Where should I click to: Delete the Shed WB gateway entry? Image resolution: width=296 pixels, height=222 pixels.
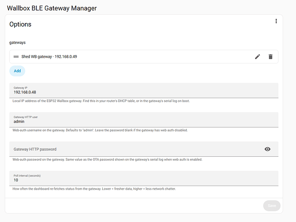tap(271, 56)
